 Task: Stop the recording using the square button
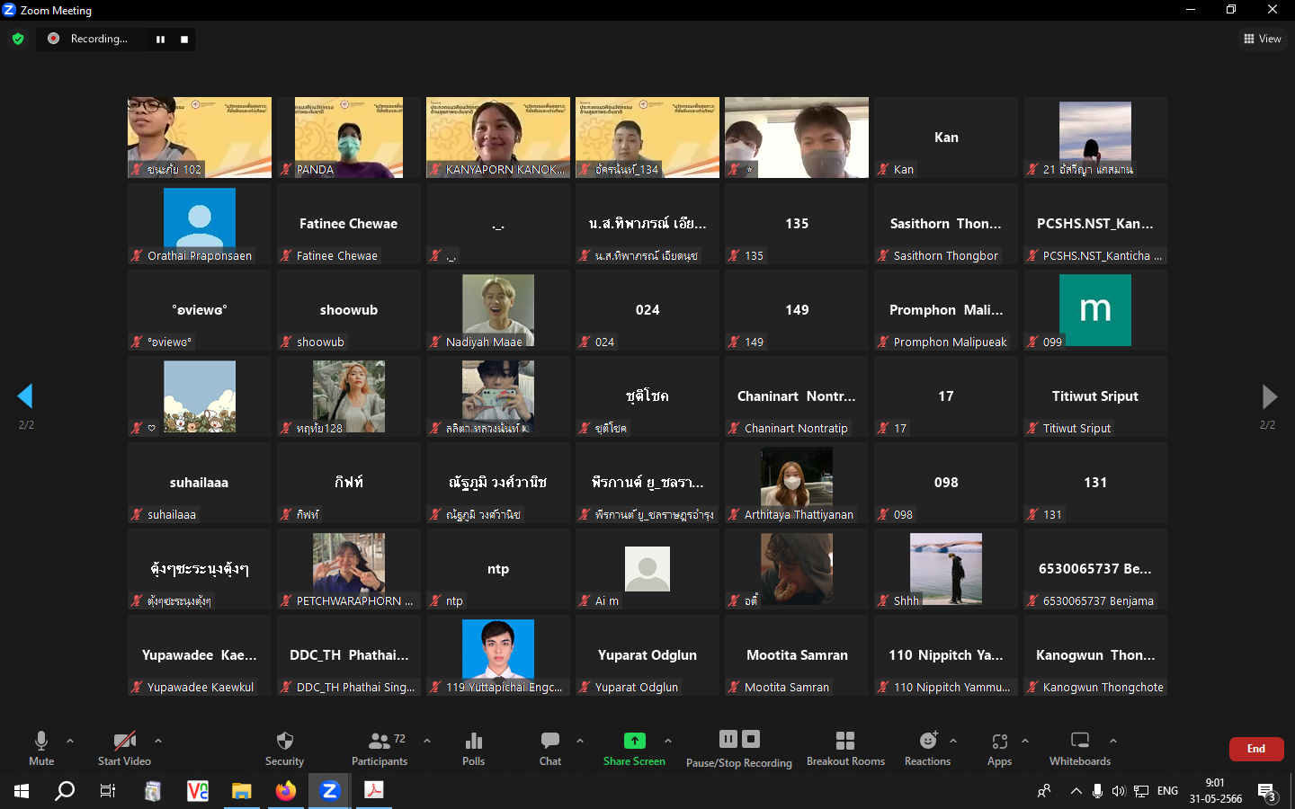(184, 39)
